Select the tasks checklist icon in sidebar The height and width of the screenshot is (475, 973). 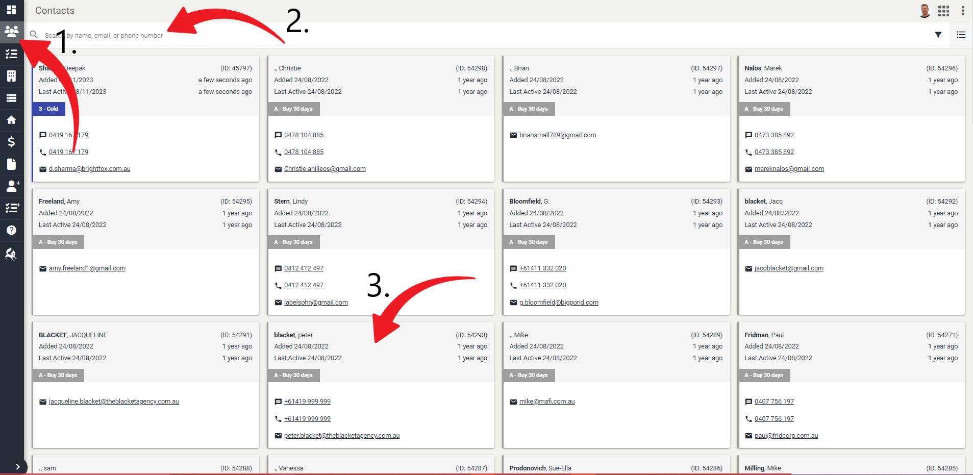tap(11, 54)
